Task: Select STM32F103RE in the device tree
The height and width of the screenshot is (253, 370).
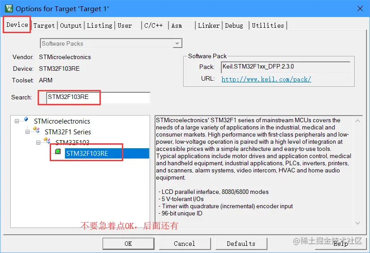Action: [107, 154]
